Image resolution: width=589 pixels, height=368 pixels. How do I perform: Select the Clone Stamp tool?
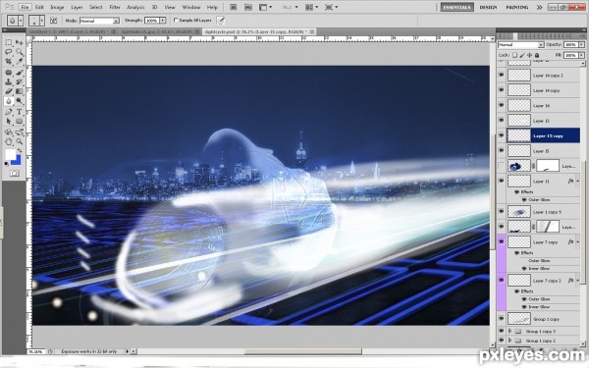pyautogui.click(x=9, y=81)
